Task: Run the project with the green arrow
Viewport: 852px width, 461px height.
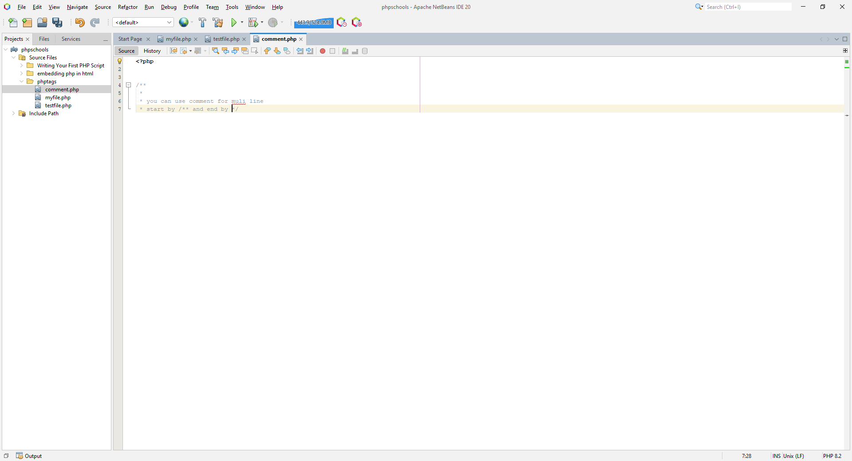Action: [234, 23]
